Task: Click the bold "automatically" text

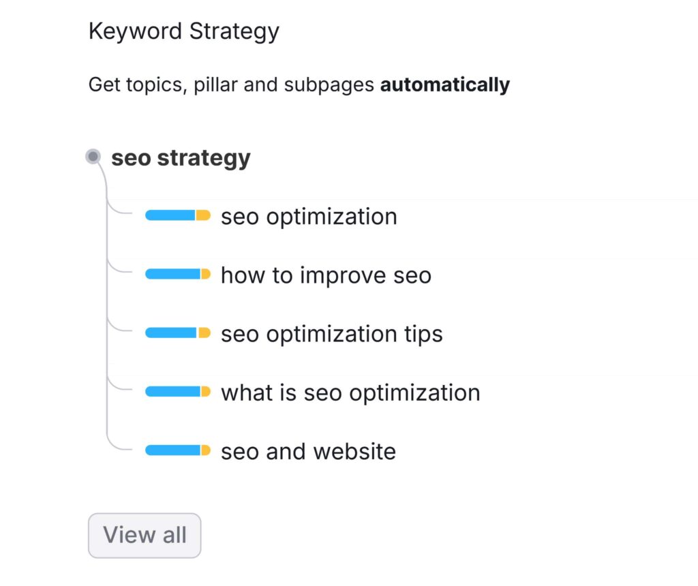Action: [444, 85]
